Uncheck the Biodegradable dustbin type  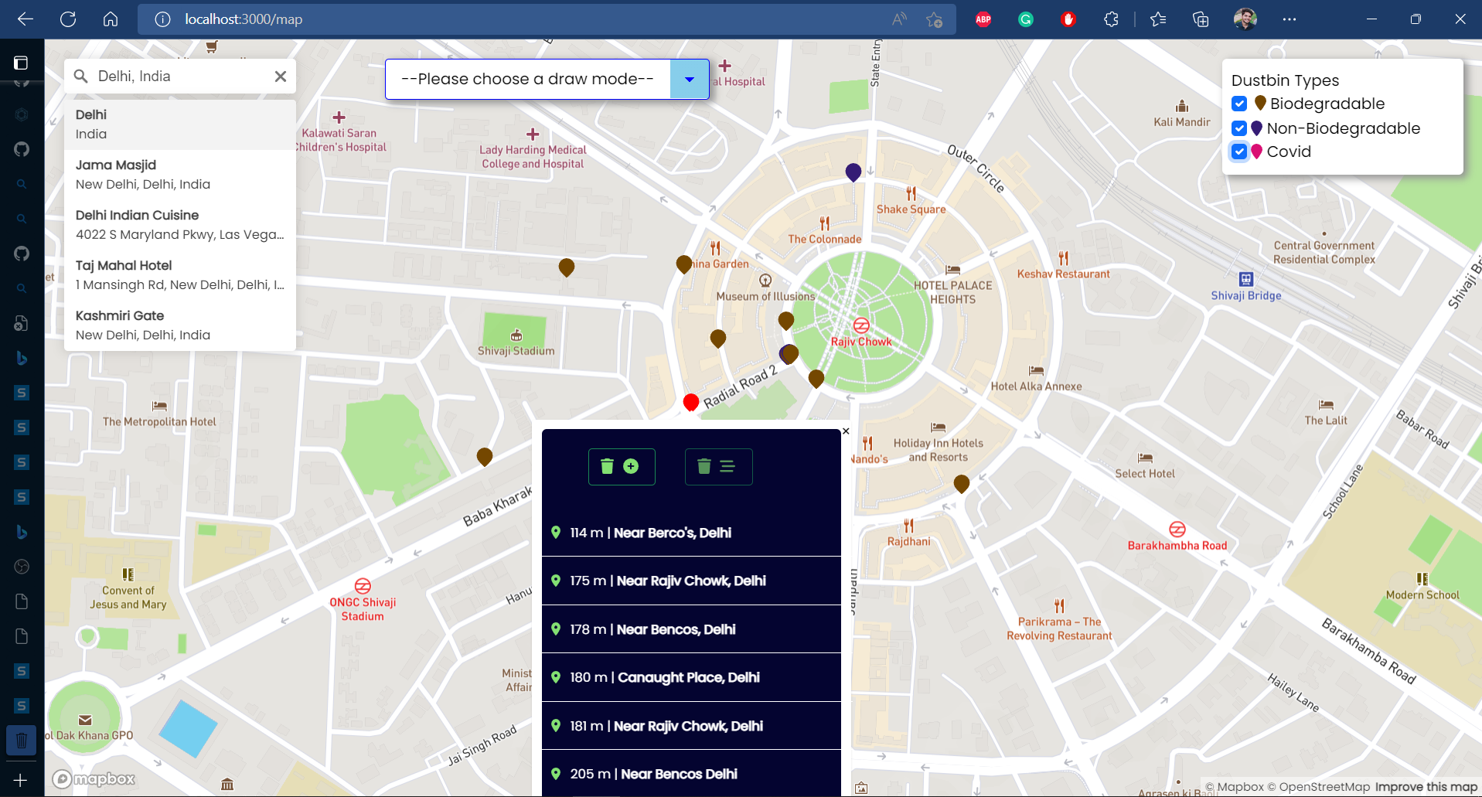tap(1239, 103)
